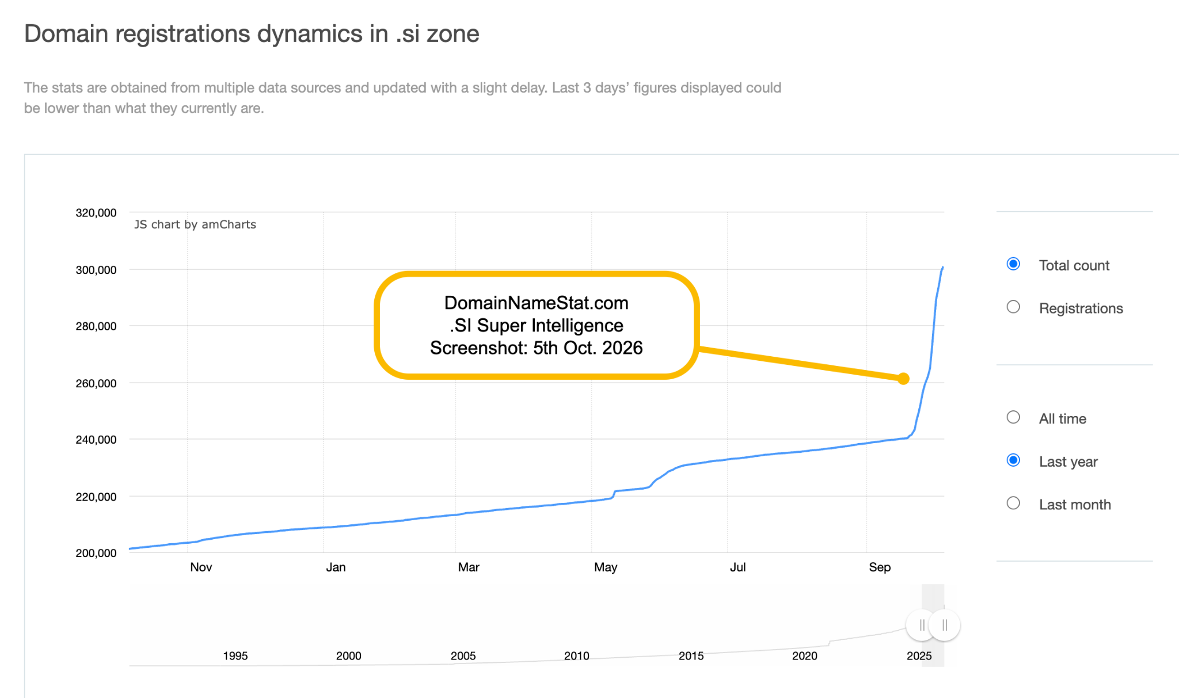
Task: Grab the right range scrollbar handle
Action: pyautogui.click(x=945, y=625)
